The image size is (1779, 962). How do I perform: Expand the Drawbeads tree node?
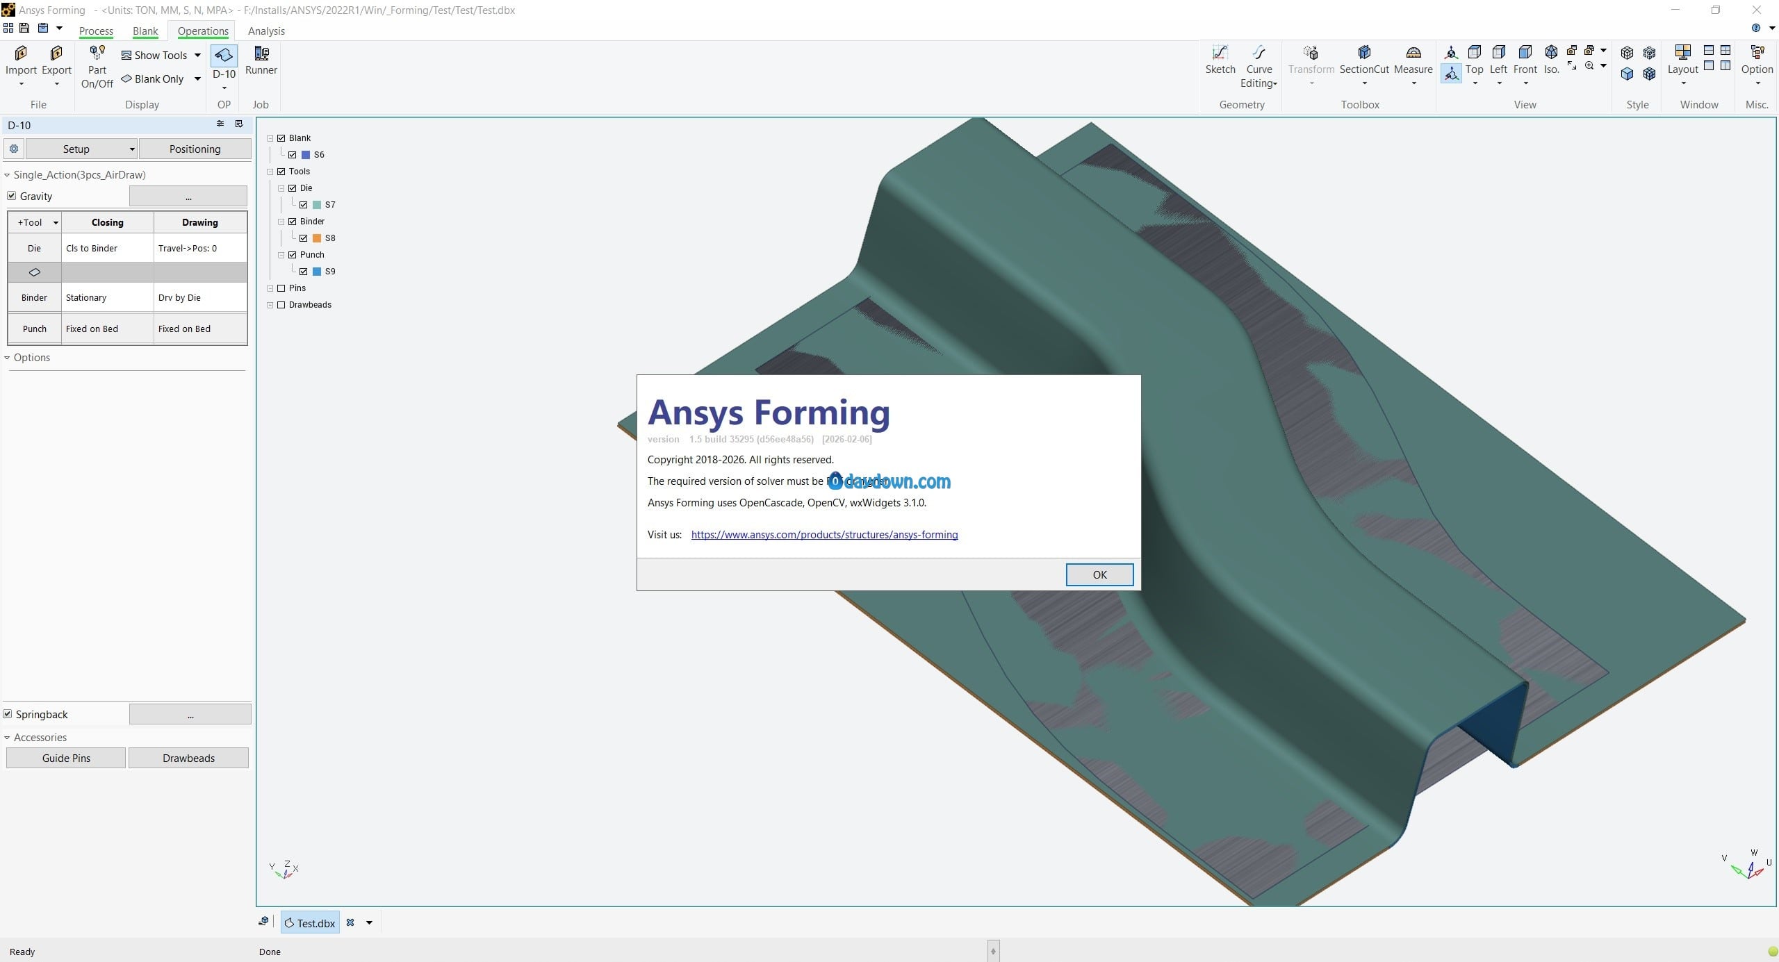[x=270, y=305]
